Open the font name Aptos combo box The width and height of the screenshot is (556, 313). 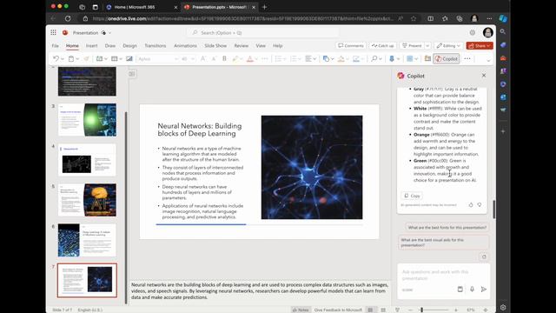pos(157,59)
